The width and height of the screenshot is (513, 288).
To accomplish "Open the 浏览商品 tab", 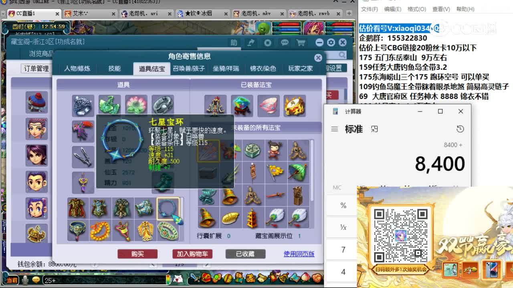I will (x=41, y=54).
